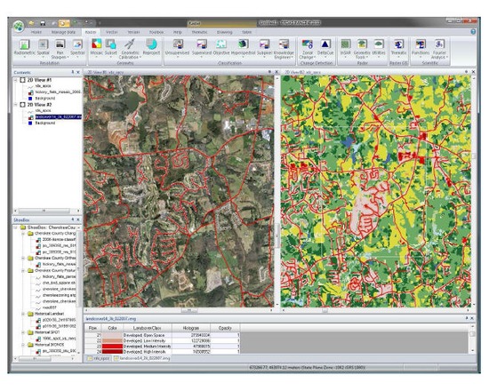Switch to the Toolbox ribbon tab

click(x=156, y=32)
